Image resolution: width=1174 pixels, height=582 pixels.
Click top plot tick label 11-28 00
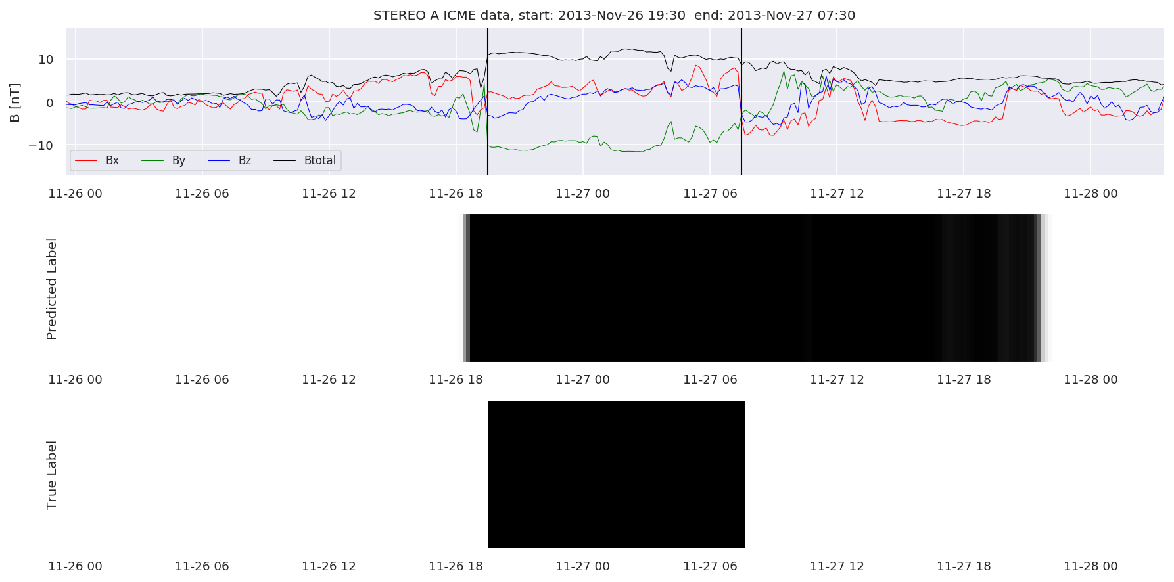point(1091,194)
